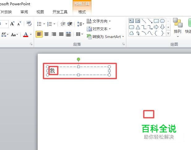The height and width of the screenshot is (150, 191).
Task: Switch to the 格式 format tab
Action: tap(82, 12)
